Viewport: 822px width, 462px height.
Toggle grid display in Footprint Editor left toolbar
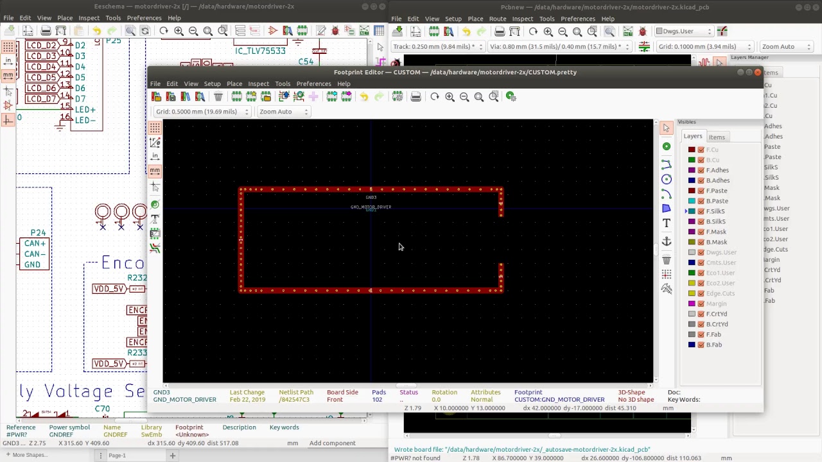pyautogui.click(x=155, y=128)
